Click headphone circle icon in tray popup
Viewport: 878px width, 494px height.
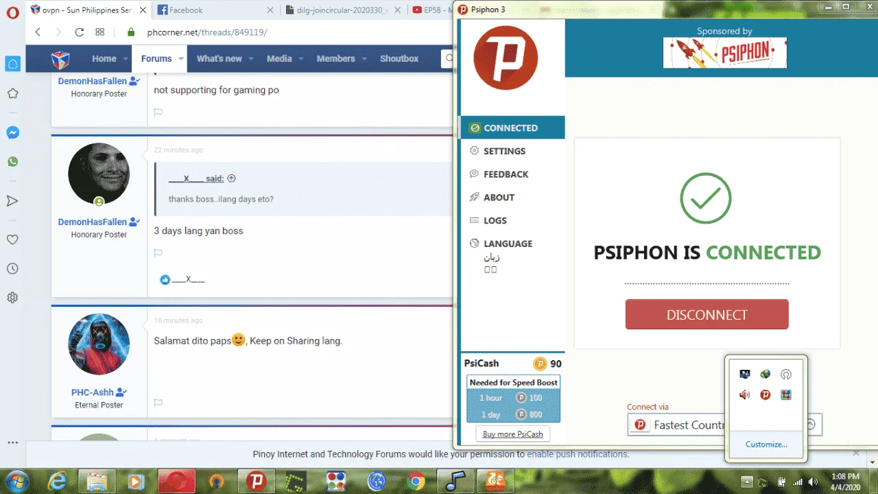point(786,374)
